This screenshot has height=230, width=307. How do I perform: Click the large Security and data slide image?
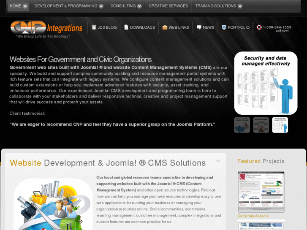266,83
